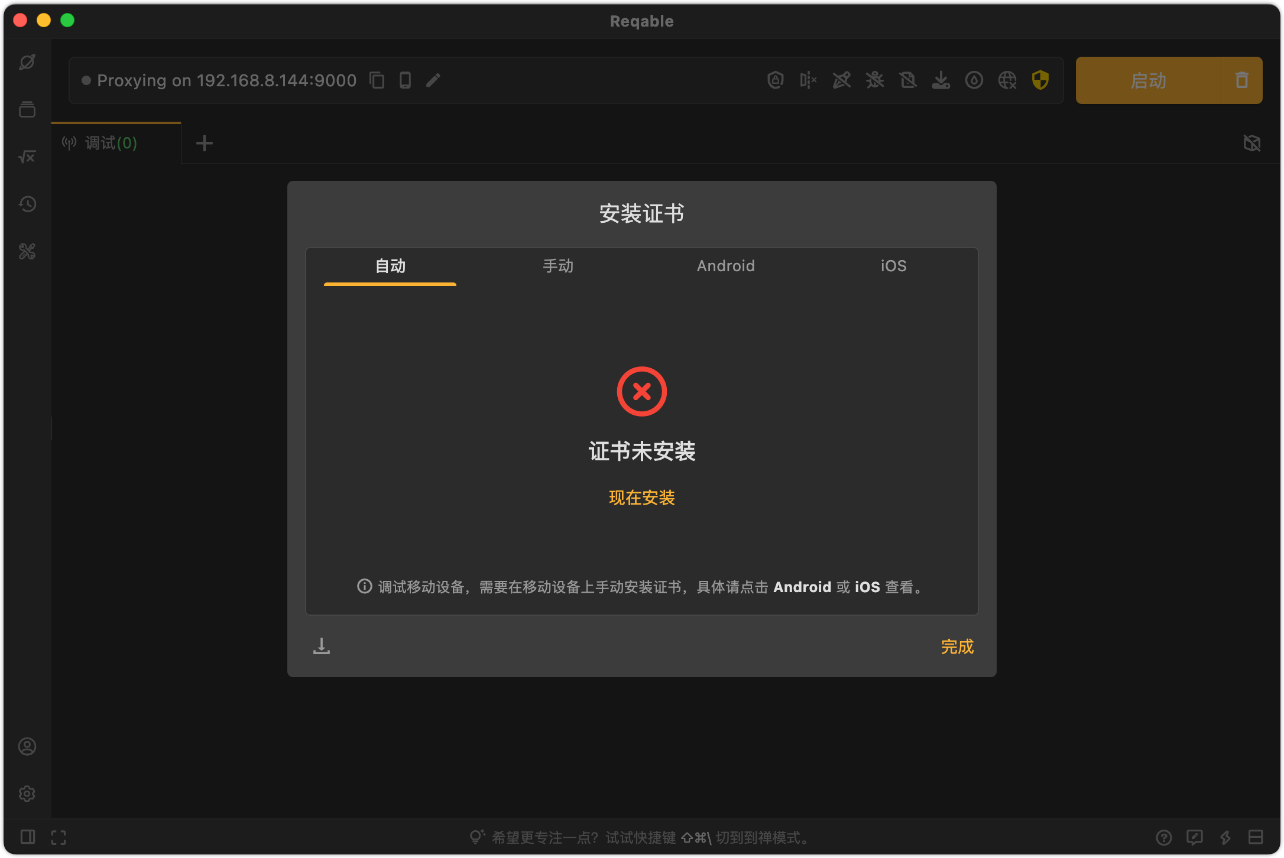Open the history panel in the sidebar
This screenshot has width=1284, height=858.
pos(27,204)
